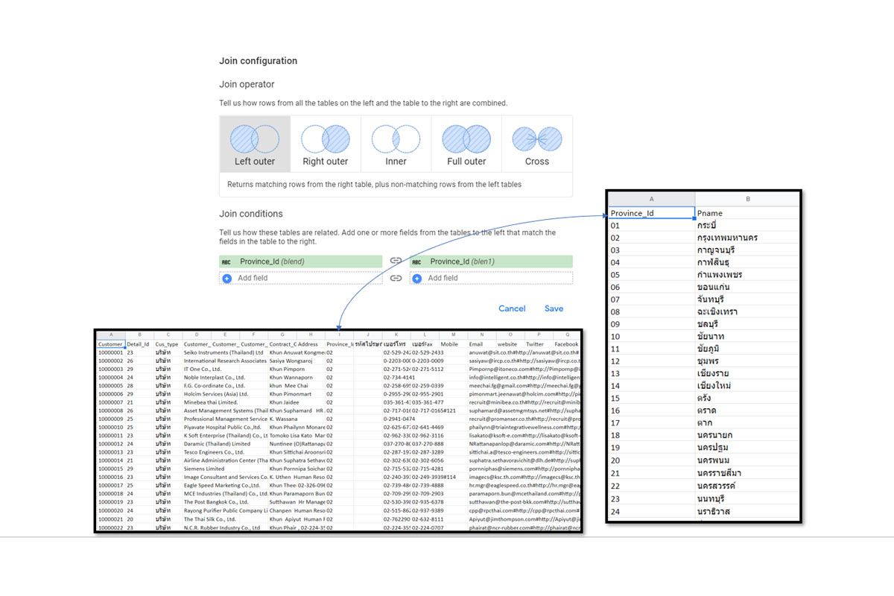Select column B header in province sheet
The width and height of the screenshot is (894, 596).
tap(747, 199)
